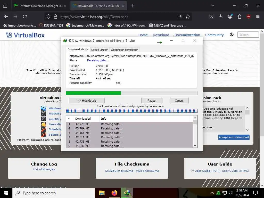This screenshot has width=264, height=198.
Task: Click the Windows Start button
Action: [x=6, y=193]
